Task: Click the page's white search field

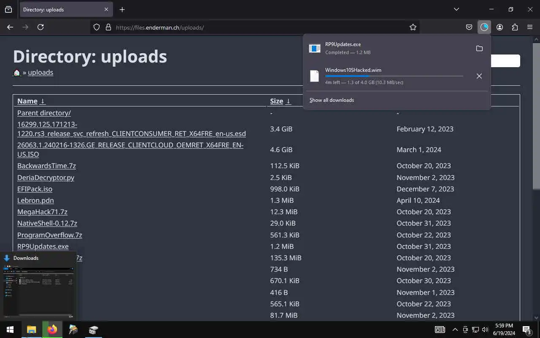Action: click(505, 61)
